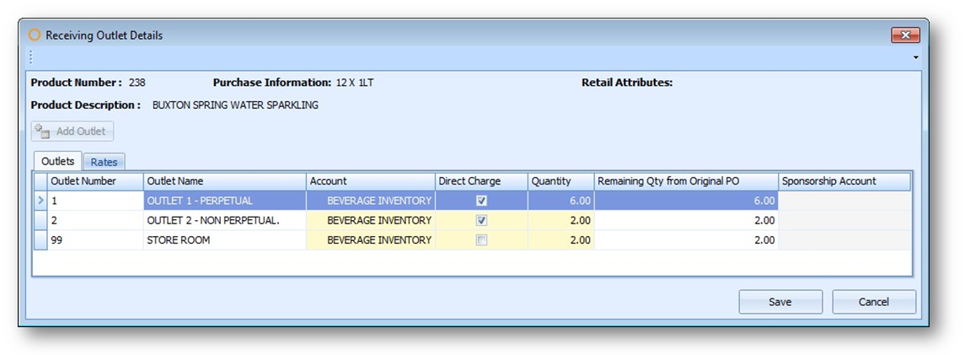This screenshot has width=965, height=355.
Task: Click Quantity cell for Outlet 2 row
Action: click(560, 220)
